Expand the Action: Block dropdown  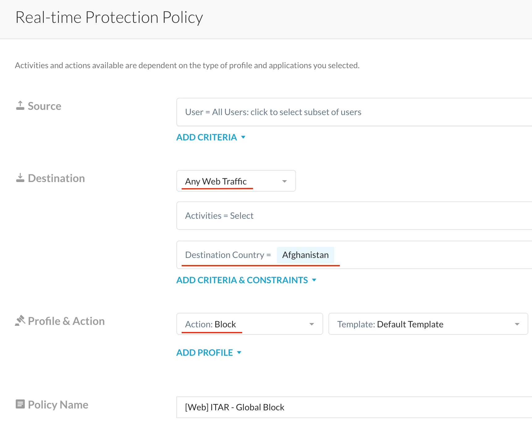(249, 324)
